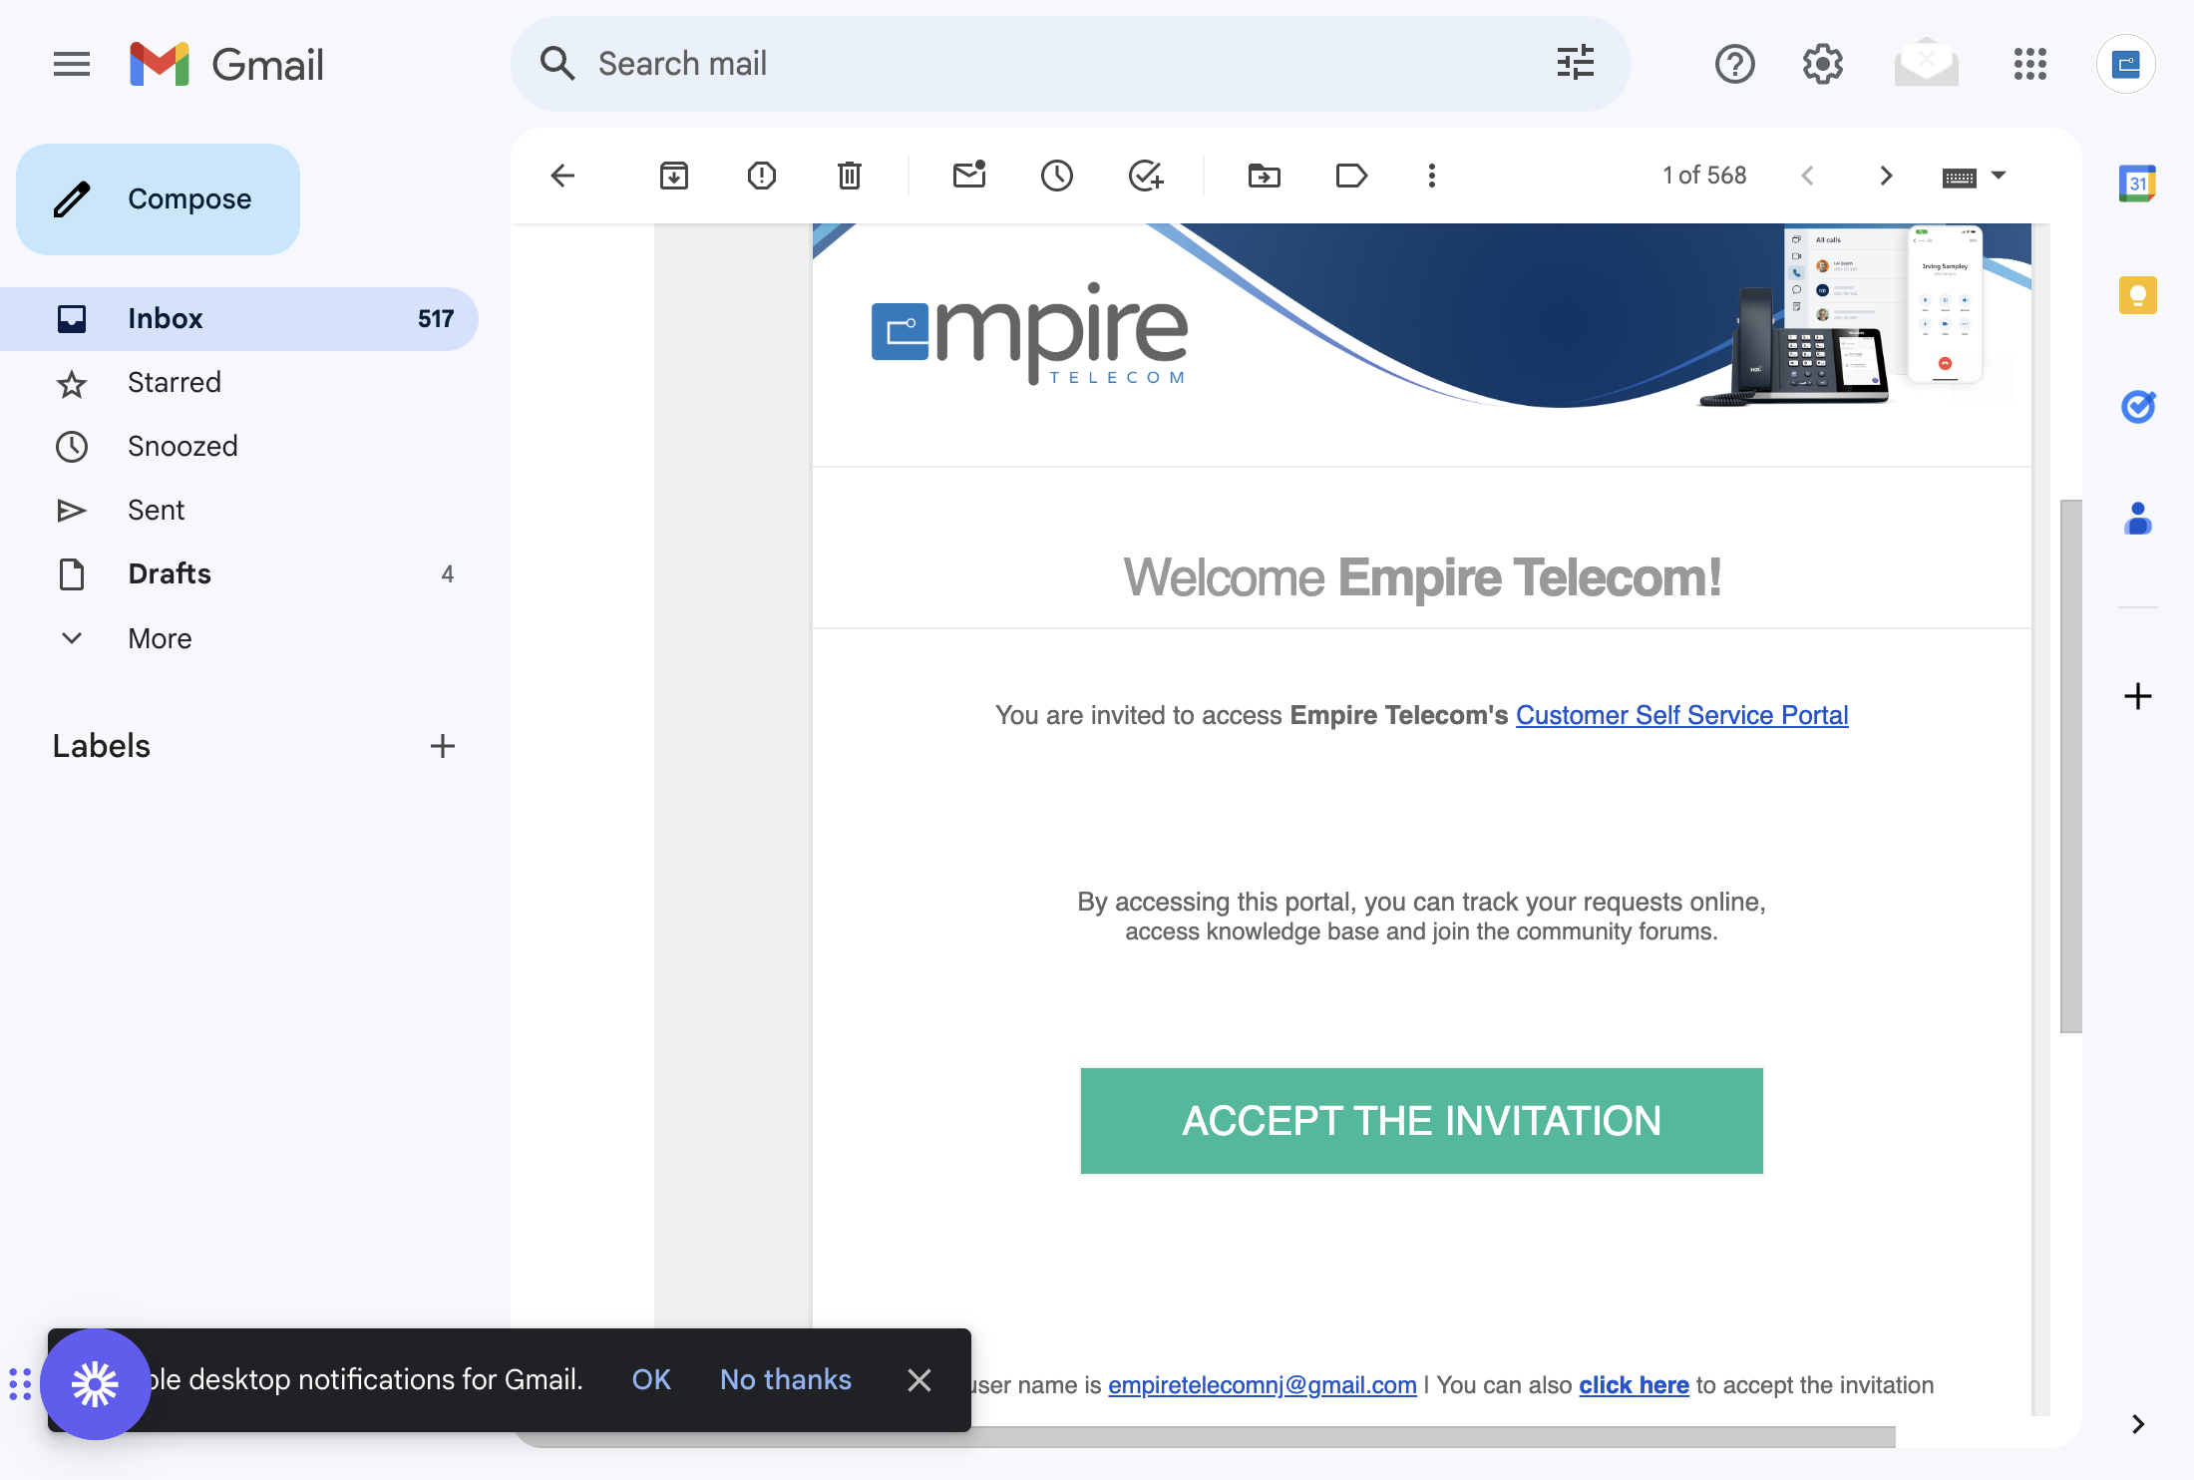This screenshot has width=2194, height=1480.
Task: Get add-ons with plus icon
Action: point(2138,696)
